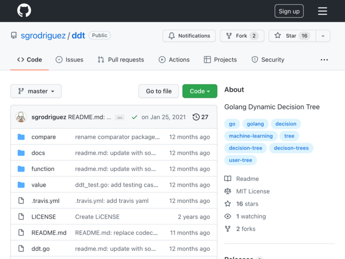View the 2 forks link

coord(240,229)
